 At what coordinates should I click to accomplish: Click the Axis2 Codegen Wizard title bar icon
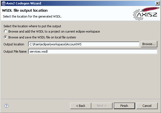coord(4,3)
